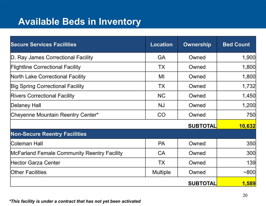This screenshot has height=206, width=266.
Task: Click the D. Ray James Correctional Facility cell
Action: tap(52, 58)
